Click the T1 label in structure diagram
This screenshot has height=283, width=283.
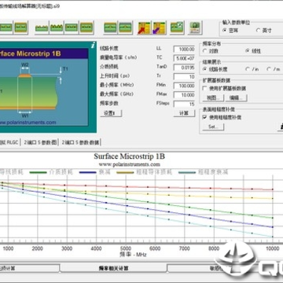[x=65, y=69]
